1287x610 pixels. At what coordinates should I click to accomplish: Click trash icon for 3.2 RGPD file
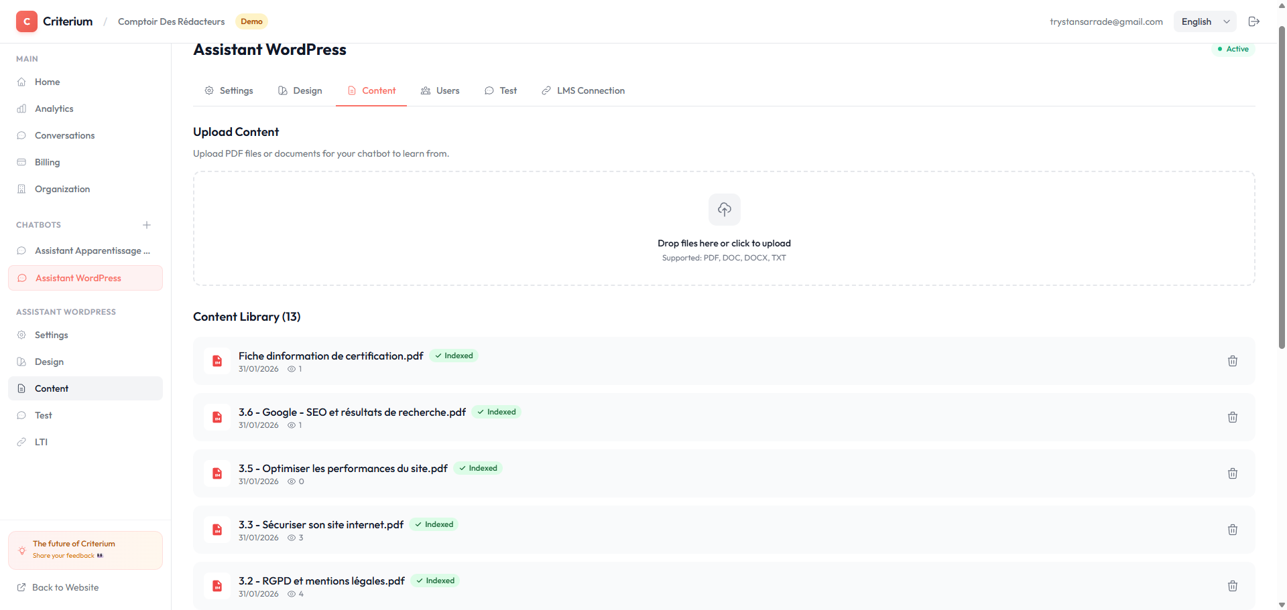1232,586
